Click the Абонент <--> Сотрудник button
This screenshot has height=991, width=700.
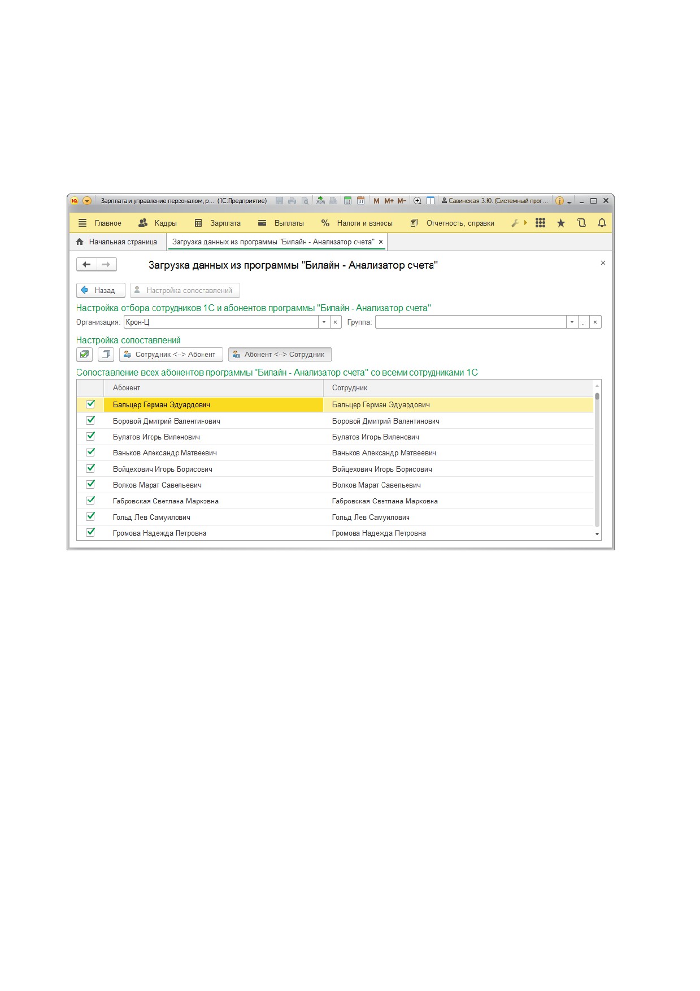(x=280, y=355)
